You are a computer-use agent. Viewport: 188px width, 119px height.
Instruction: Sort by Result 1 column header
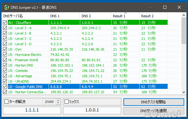click(x=125, y=16)
